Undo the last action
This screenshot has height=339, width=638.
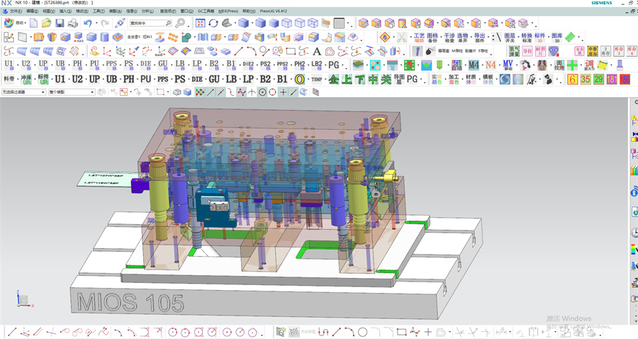click(87, 23)
